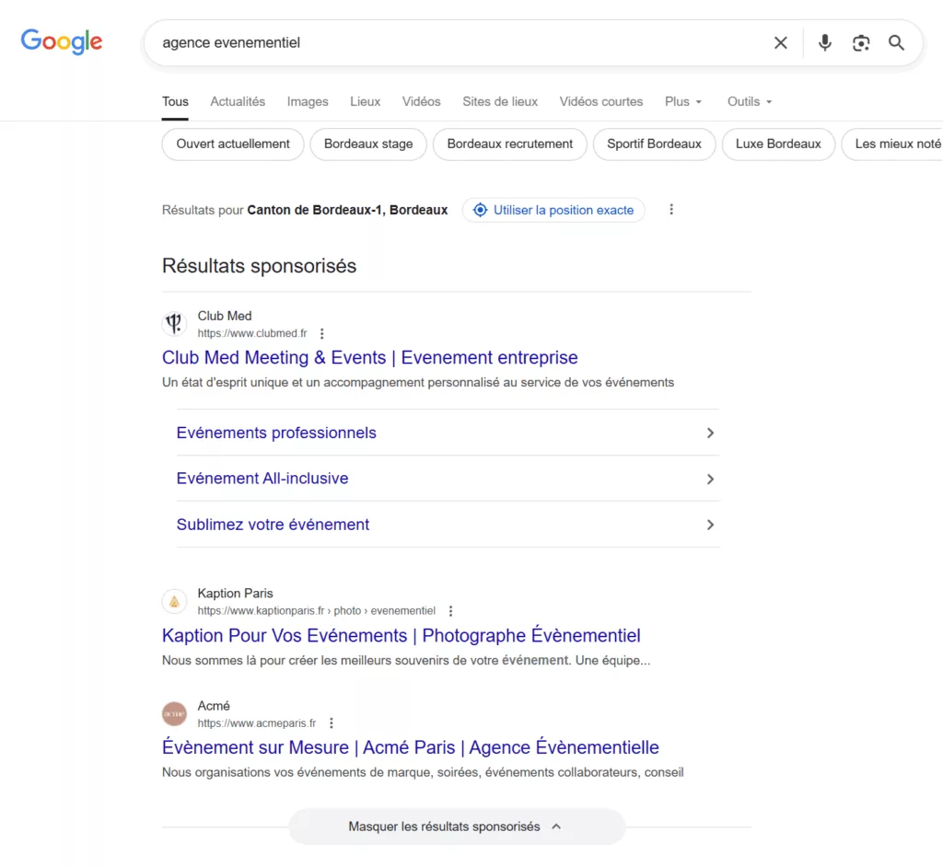Open the Outils dropdown
943x867 pixels.
pyautogui.click(x=748, y=101)
